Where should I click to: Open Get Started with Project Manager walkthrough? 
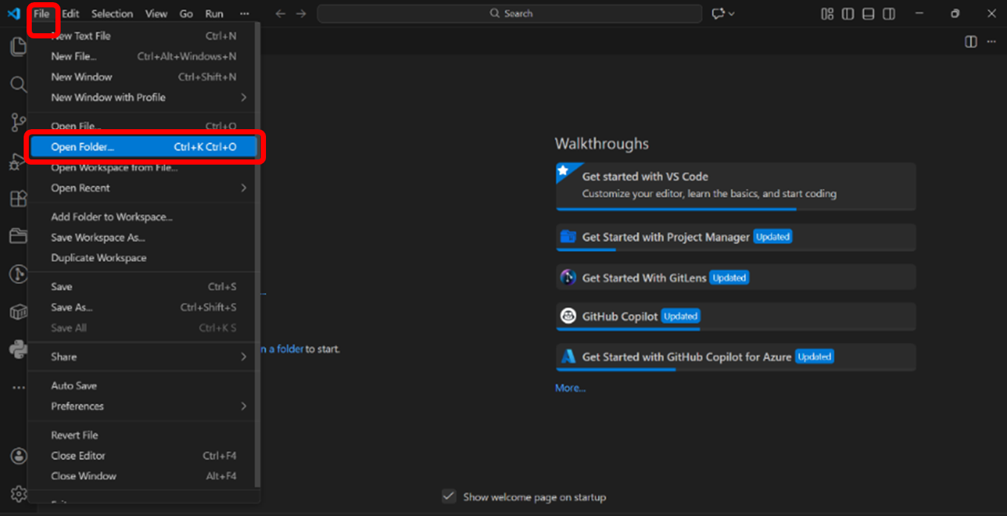click(736, 238)
